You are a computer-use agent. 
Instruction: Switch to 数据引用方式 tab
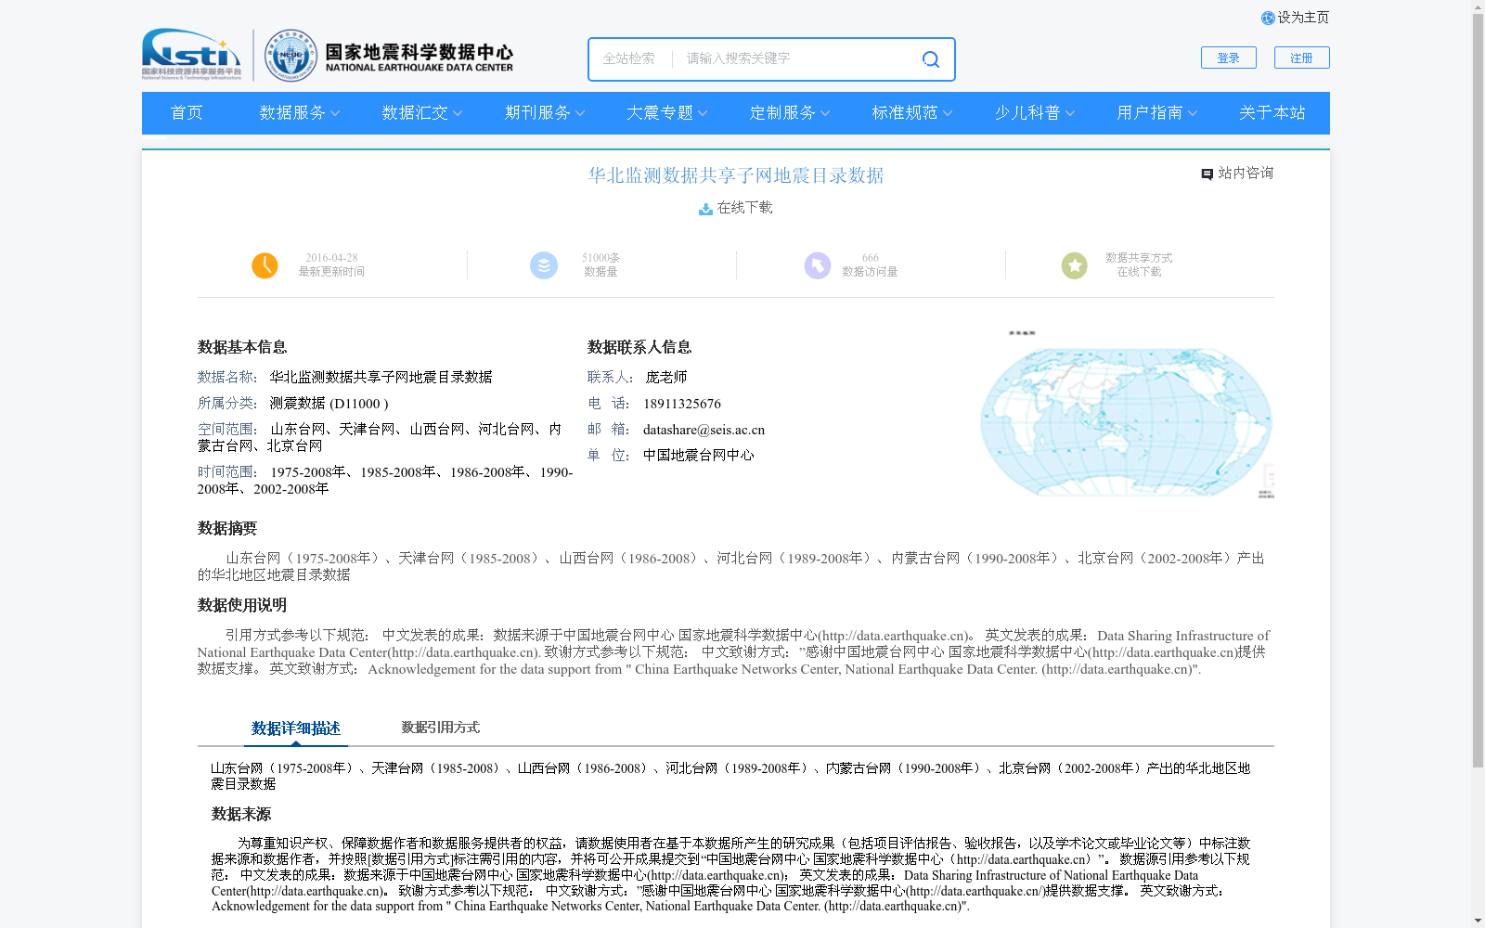(440, 728)
